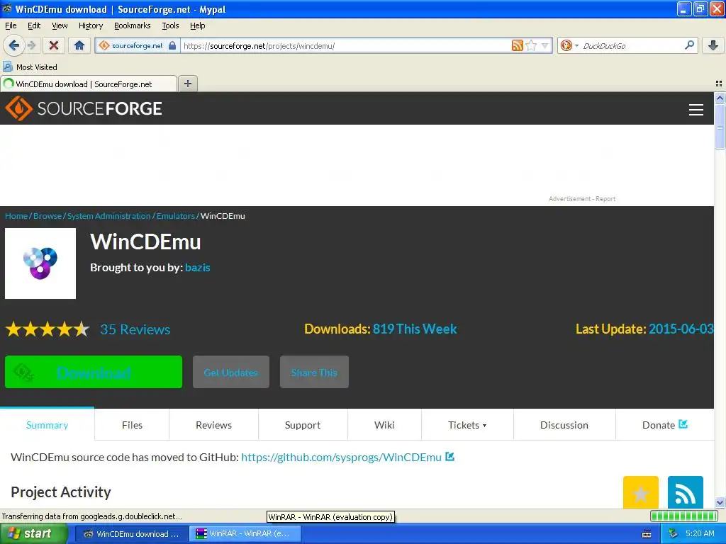Subscribe via RSS icon in address bar

(517, 45)
